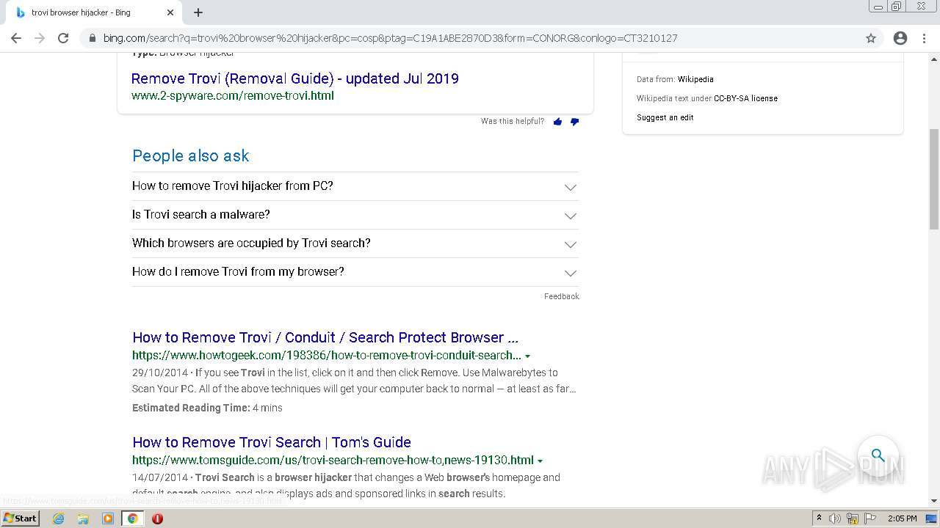Screen dimensions: 940x528
Task: Switch to Chrome in the taskbar
Action: coord(132,518)
